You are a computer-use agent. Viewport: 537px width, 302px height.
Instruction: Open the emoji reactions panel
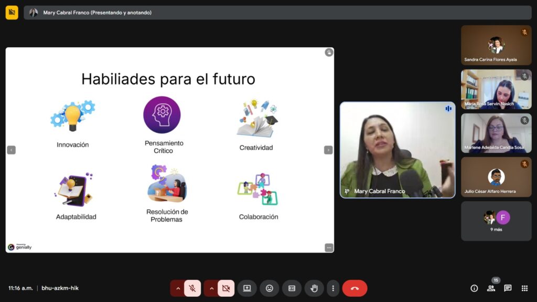coord(270,288)
